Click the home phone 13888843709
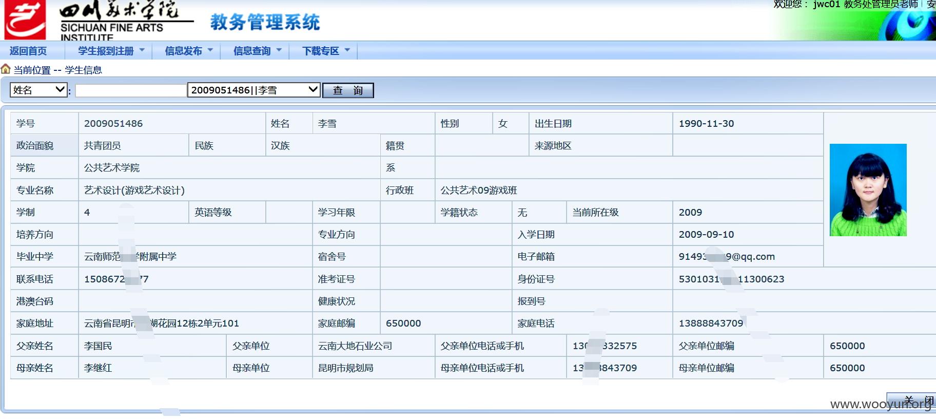The height and width of the screenshot is (419, 936). pos(711,323)
